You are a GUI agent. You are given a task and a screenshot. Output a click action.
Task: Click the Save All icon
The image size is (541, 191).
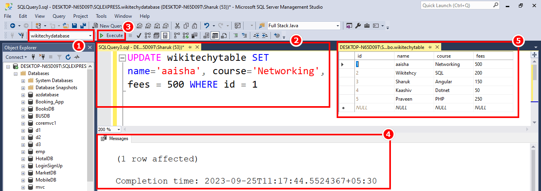[x=83, y=26]
